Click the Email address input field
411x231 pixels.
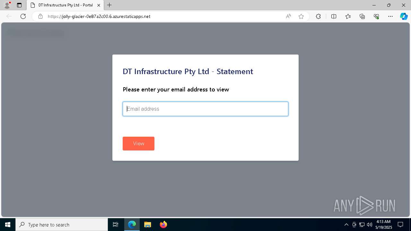pyautogui.click(x=205, y=109)
